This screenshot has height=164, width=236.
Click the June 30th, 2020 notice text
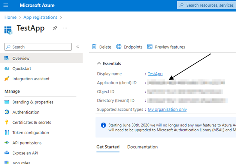coord(172,127)
